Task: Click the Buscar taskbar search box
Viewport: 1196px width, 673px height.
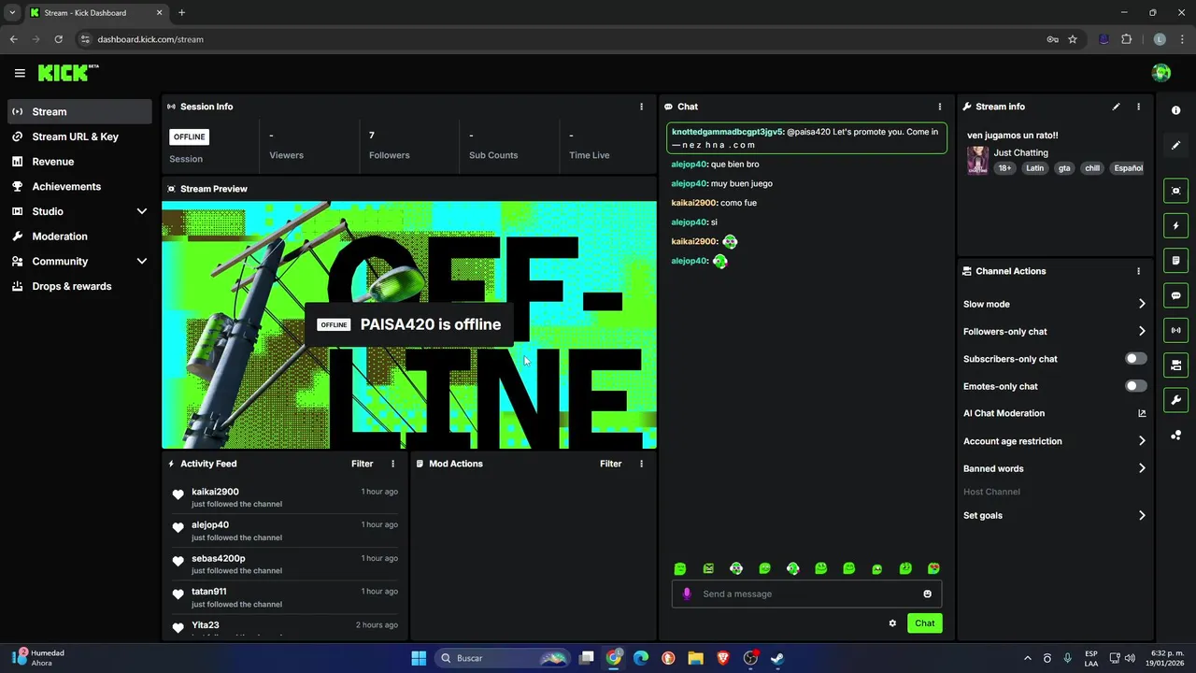Action: point(503,658)
